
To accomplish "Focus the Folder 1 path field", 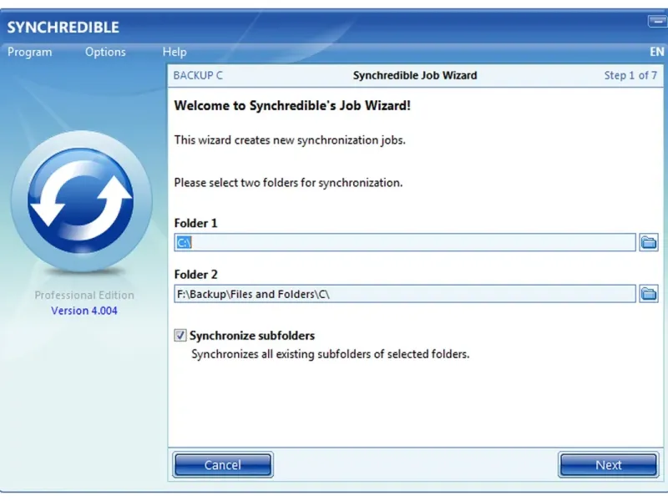I will (405, 242).
